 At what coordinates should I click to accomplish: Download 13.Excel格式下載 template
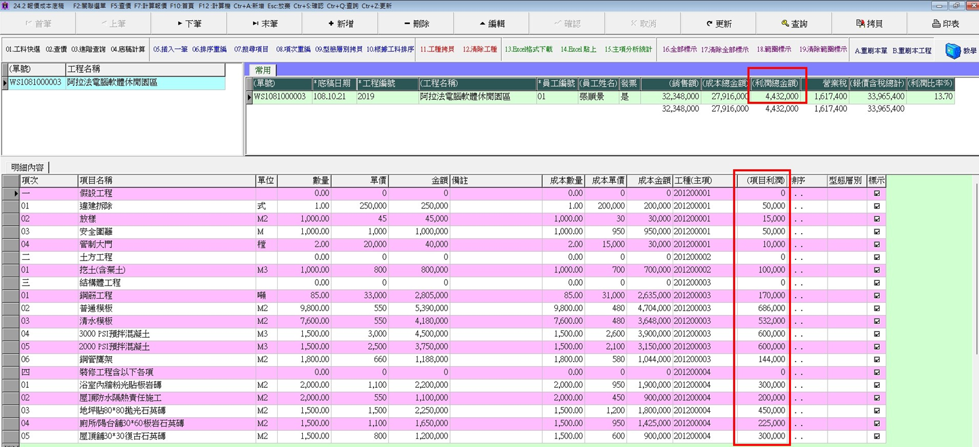coord(528,50)
